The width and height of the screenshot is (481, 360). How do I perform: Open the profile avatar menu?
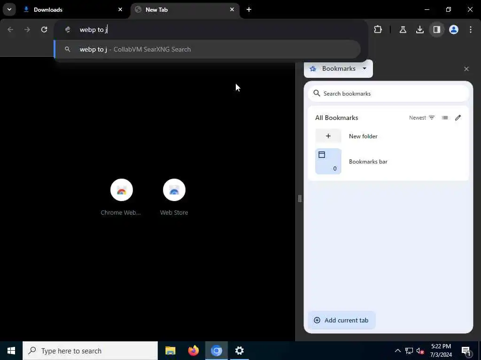tap(454, 30)
